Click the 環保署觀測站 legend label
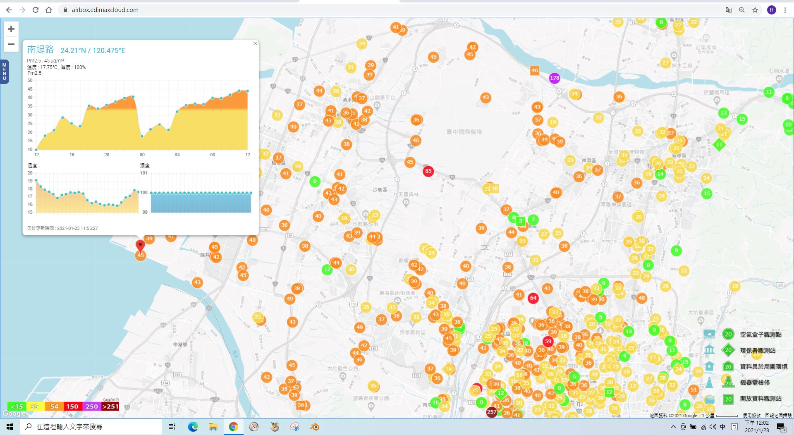 click(758, 351)
